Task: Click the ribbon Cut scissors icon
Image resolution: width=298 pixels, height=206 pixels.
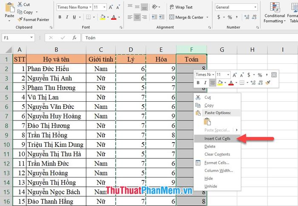Action: (20, 5)
